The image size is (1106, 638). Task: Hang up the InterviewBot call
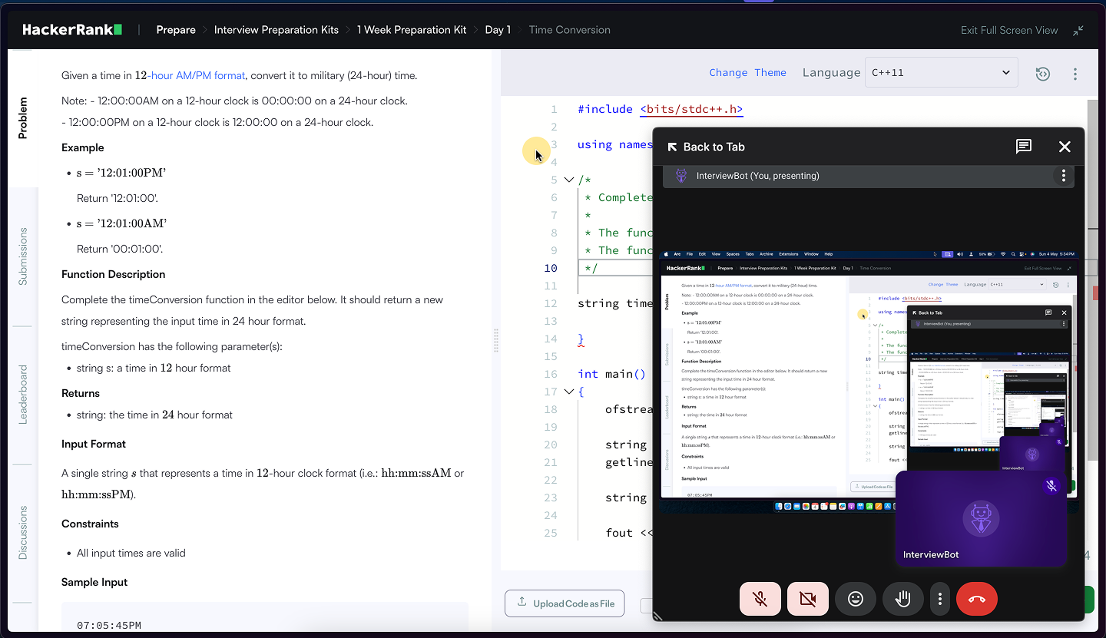pos(976,599)
